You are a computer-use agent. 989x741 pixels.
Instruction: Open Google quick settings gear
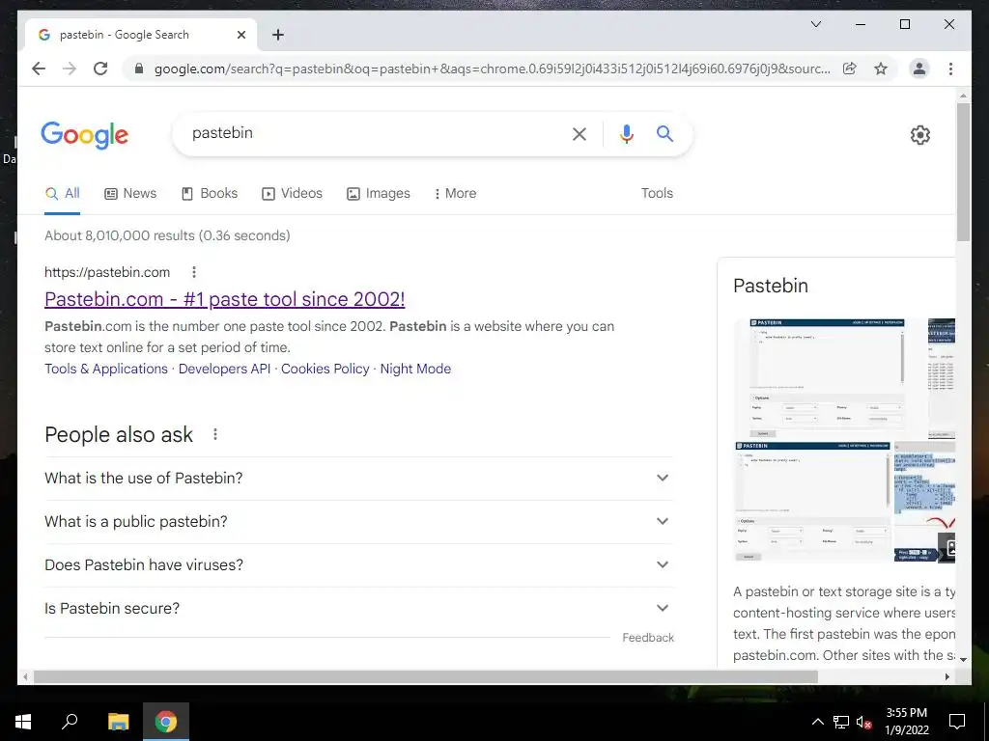coord(919,134)
